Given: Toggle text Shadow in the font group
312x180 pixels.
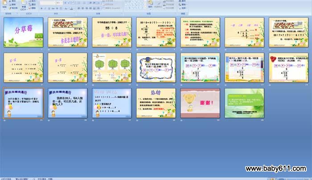Looking at the screenshot, I should tap(57, 8).
